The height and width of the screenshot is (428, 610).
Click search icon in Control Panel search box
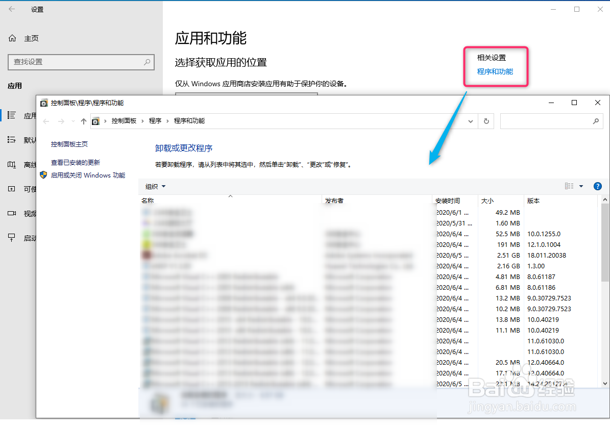pos(596,121)
